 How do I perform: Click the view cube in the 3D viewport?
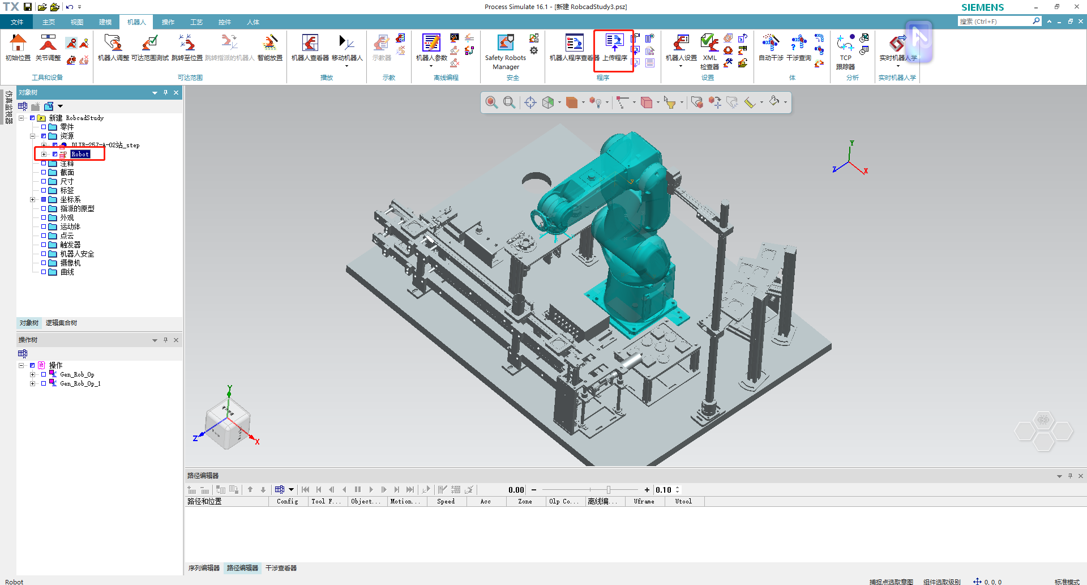228,424
